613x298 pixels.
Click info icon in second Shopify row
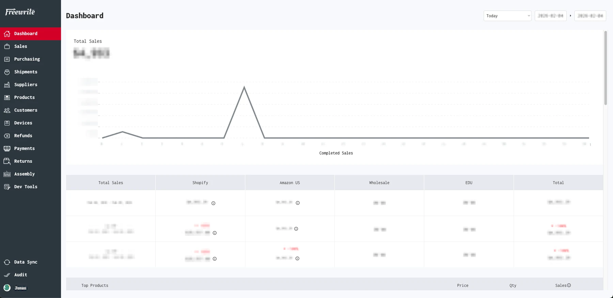click(x=215, y=233)
